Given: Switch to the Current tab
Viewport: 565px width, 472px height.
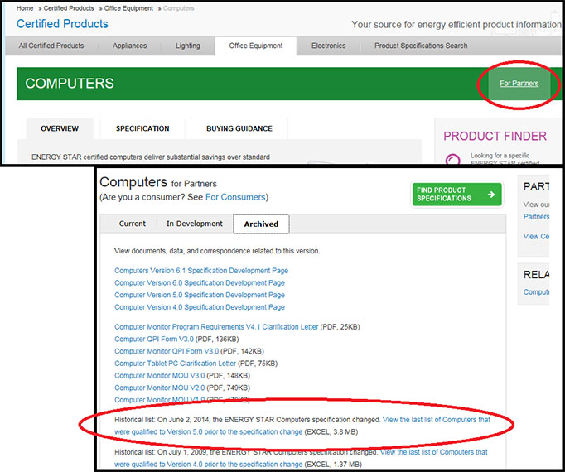Looking at the screenshot, I should pos(133,224).
